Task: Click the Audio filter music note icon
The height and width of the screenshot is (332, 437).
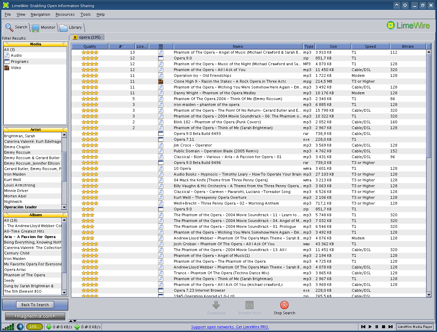Action: [x=6, y=55]
